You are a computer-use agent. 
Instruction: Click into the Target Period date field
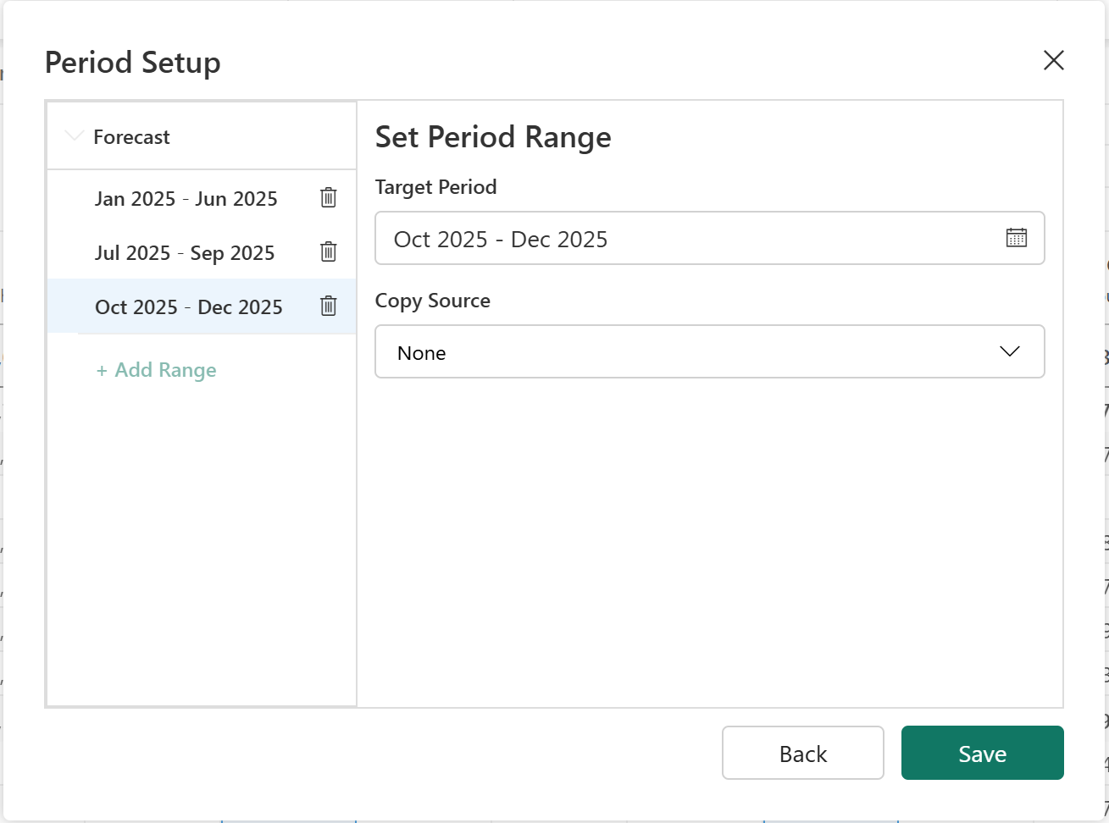click(x=678, y=239)
